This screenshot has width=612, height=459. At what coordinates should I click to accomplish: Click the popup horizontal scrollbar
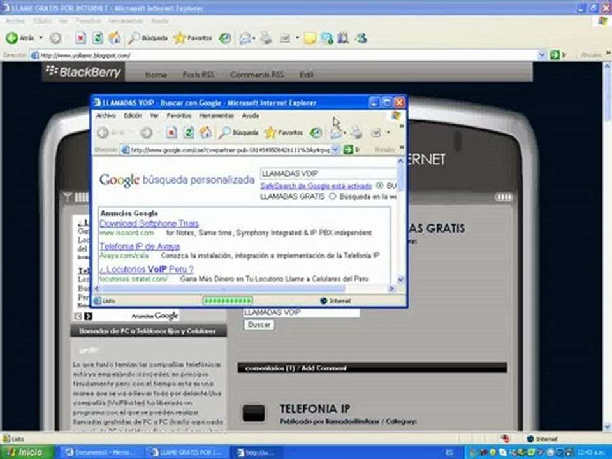click(x=222, y=288)
